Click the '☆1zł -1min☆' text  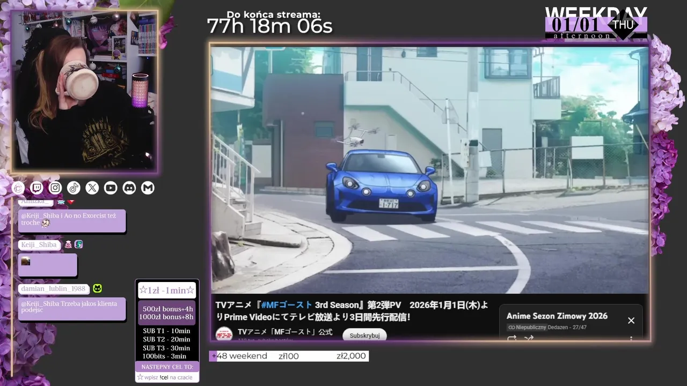tap(166, 290)
